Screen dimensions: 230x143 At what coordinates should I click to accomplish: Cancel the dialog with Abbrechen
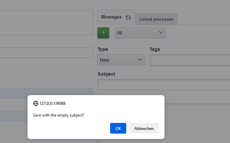(144, 128)
